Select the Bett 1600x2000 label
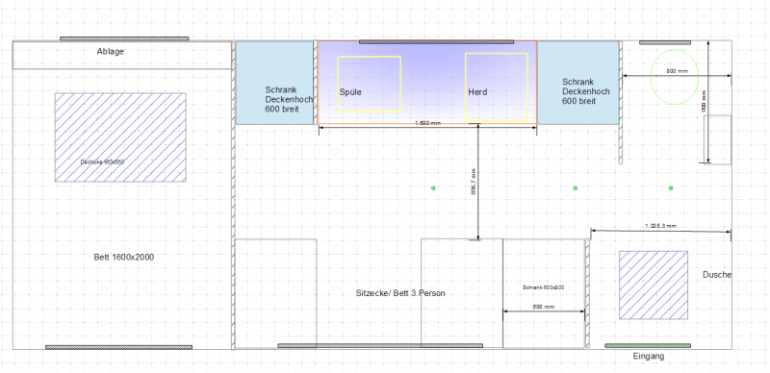This screenshot has height=373, width=770. pos(124,257)
